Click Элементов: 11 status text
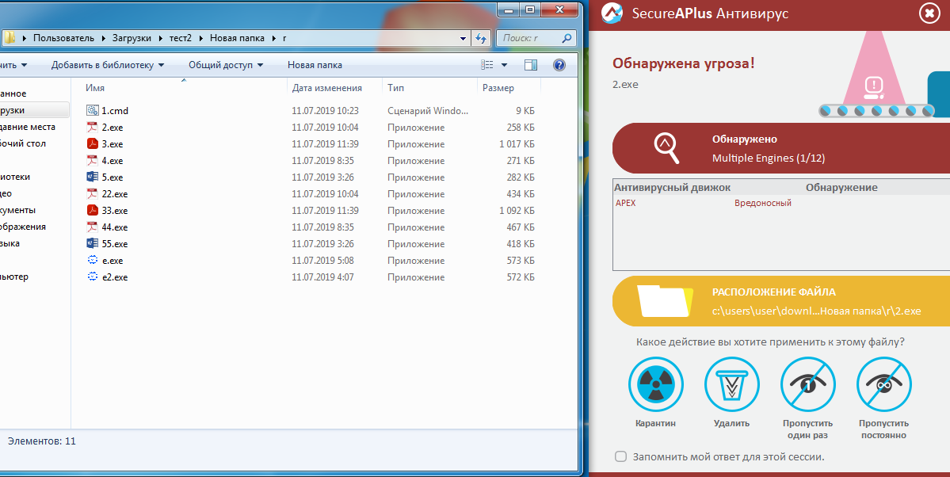Viewport: 950px width, 477px height. click(42, 441)
